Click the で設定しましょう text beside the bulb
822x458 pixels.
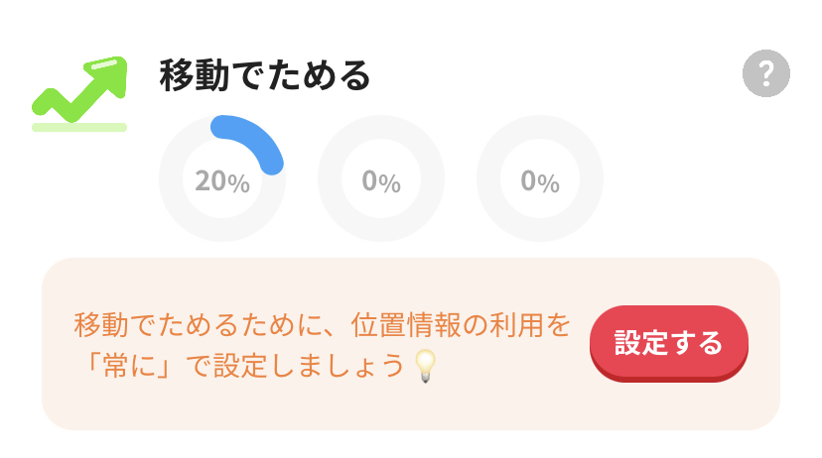[296, 366]
